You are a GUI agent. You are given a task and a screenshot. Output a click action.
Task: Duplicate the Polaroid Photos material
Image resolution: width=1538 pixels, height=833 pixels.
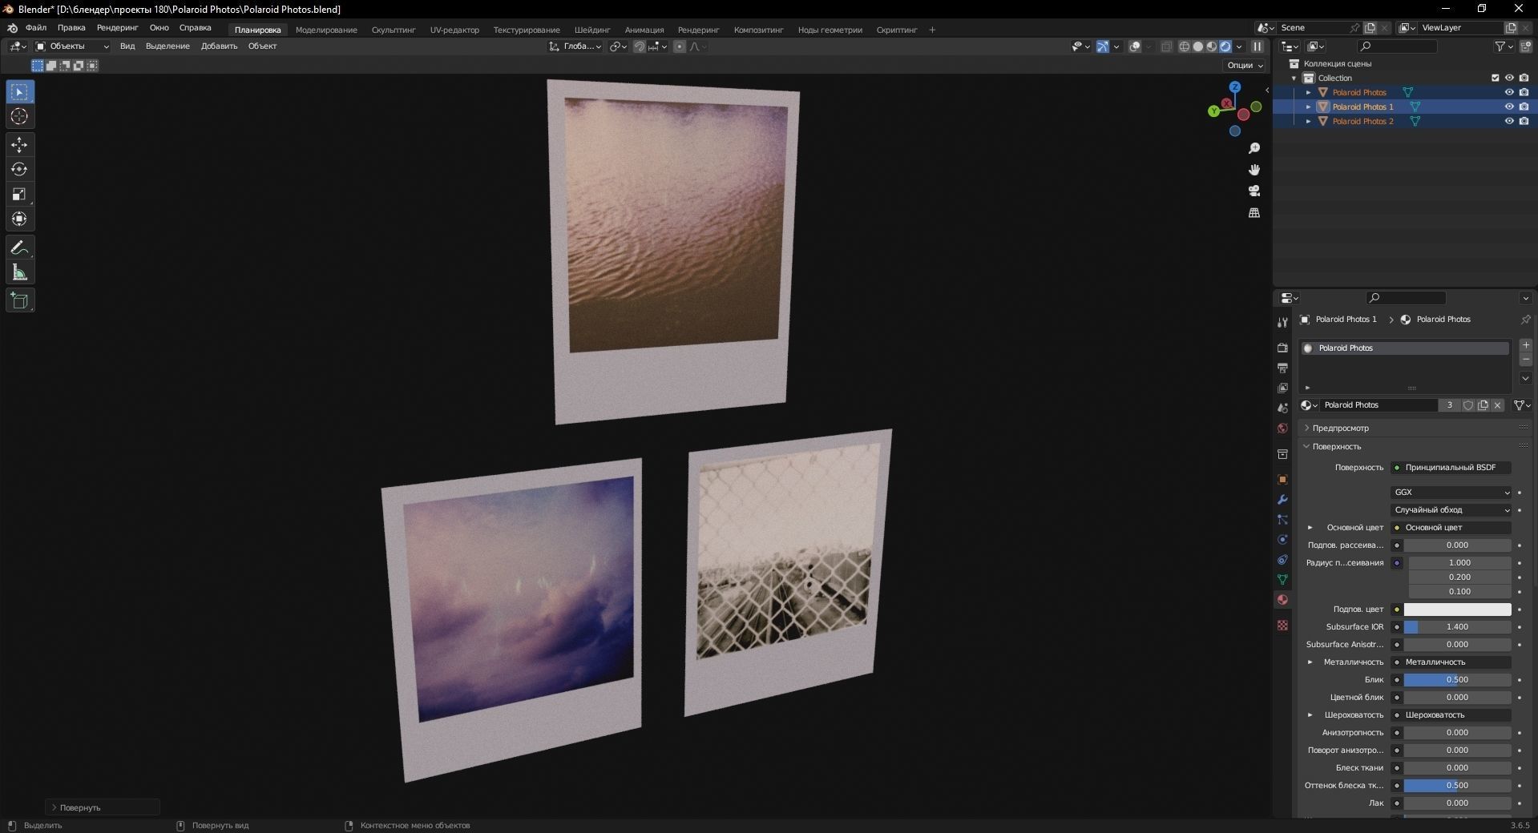(1483, 405)
